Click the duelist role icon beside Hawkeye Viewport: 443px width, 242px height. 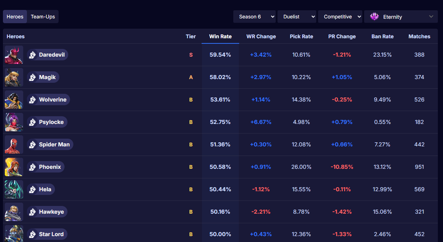pyautogui.click(x=32, y=212)
